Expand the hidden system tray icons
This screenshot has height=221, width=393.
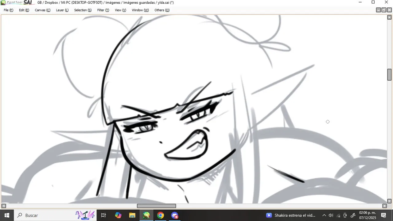click(324, 215)
